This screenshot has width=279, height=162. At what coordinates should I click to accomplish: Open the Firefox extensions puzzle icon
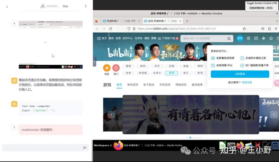(x=269, y=29)
